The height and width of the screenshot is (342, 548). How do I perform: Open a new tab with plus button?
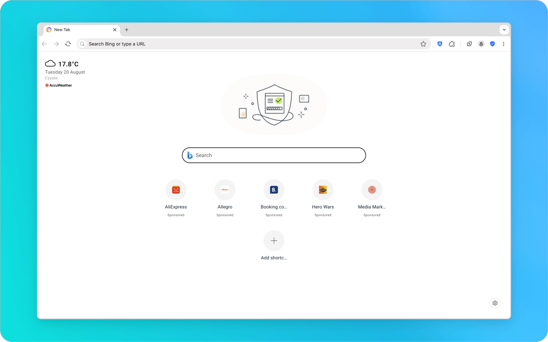coord(127,30)
